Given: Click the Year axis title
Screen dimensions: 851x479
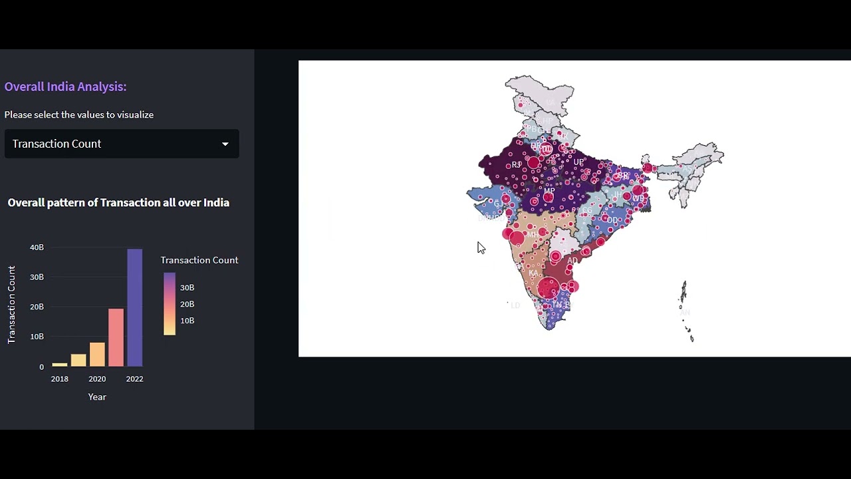Looking at the screenshot, I should [x=97, y=397].
